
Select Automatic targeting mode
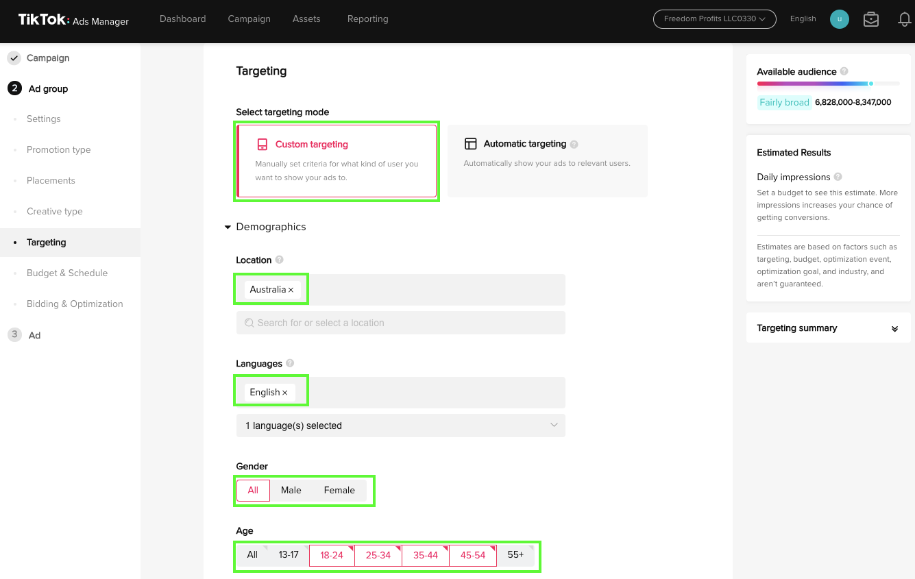(548, 161)
